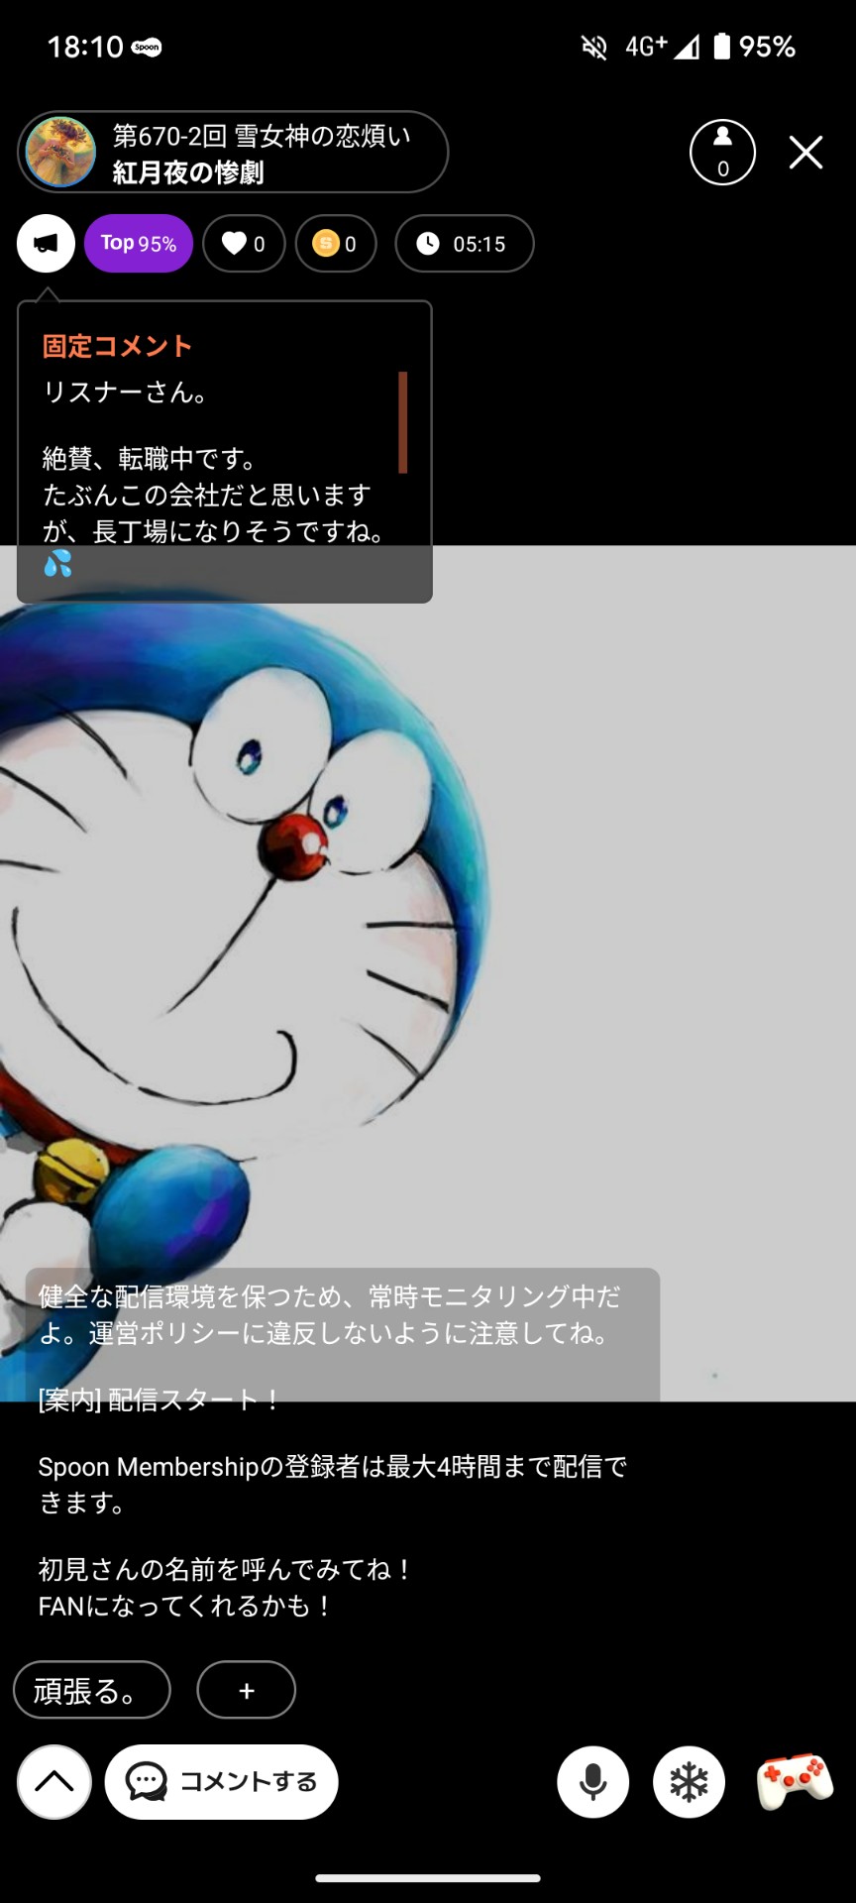Close the live broadcast
Image resolution: width=856 pixels, height=1903 pixels.
(x=806, y=153)
